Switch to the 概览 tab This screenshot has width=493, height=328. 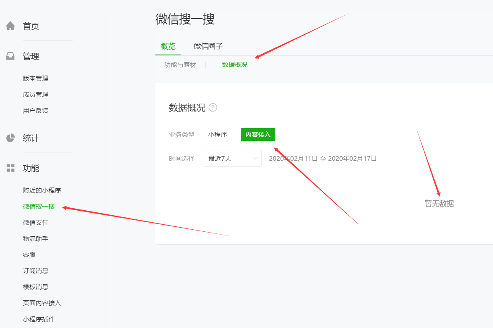168,47
